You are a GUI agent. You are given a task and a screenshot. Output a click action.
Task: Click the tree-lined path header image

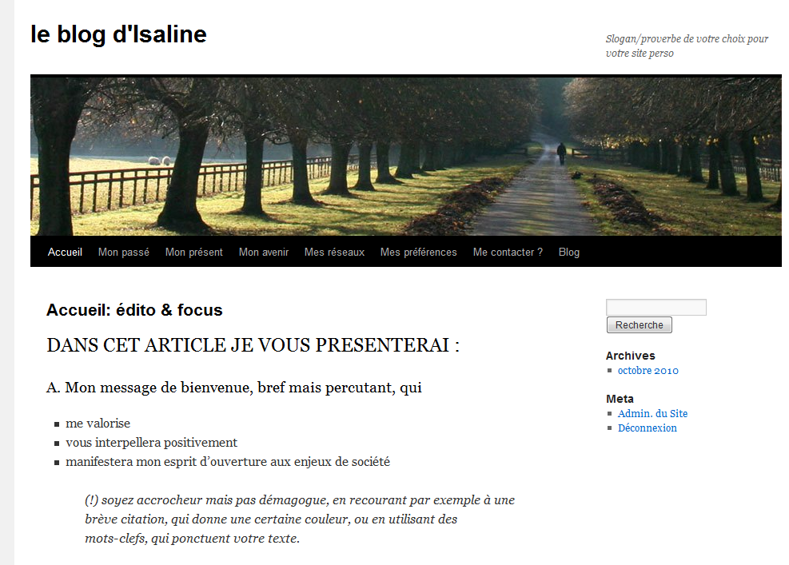coord(405,156)
